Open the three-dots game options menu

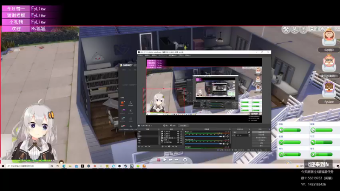pos(338,28)
